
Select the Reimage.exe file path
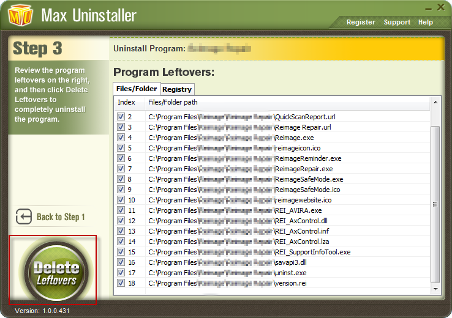click(x=231, y=138)
